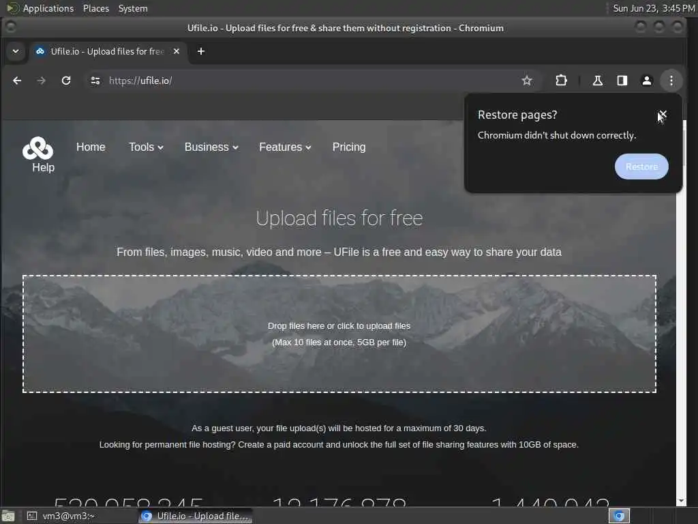This screenshot has width=698, height=524.
Task: Open Chrome Labs flask icon
Action: pos(597,81)
